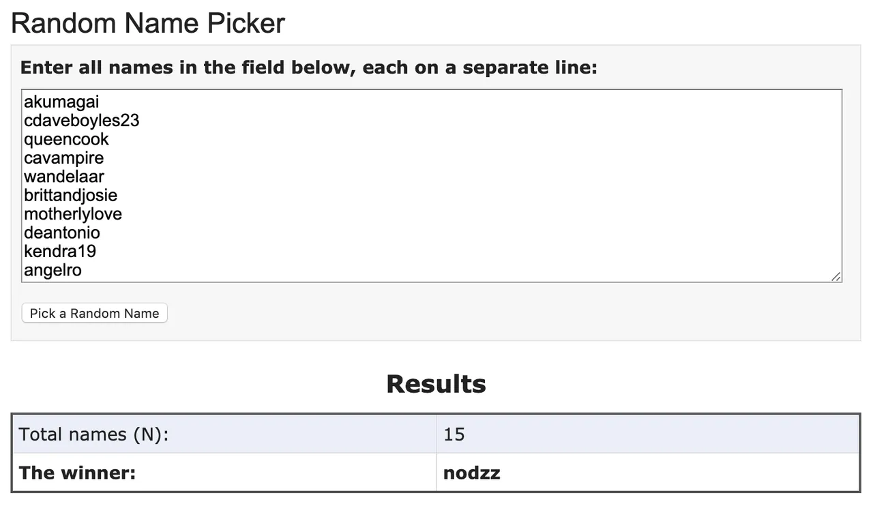Click on the motherlylove name line
This screenshot has height=506, width=873.
point(72,214)
